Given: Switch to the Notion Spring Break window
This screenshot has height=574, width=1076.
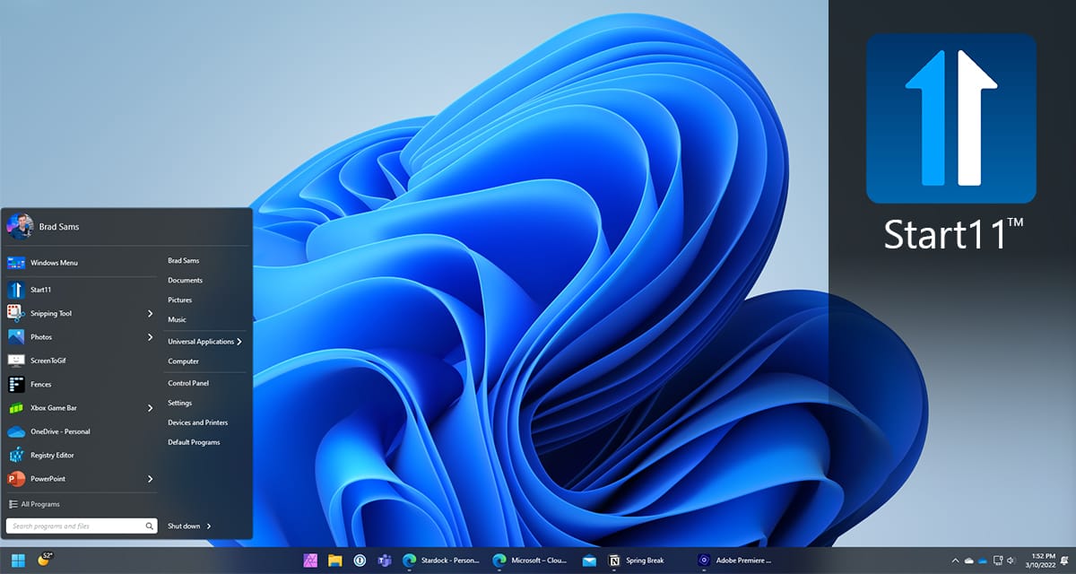Looking at the screenshot, I should (638, 560).
